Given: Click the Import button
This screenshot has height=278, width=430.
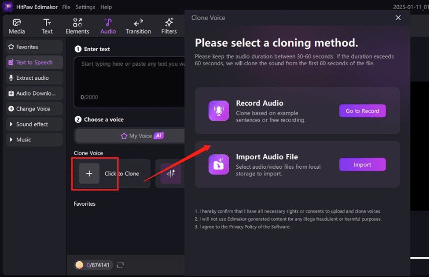Looking at the screenshot, I should click(x=362, y=165).
